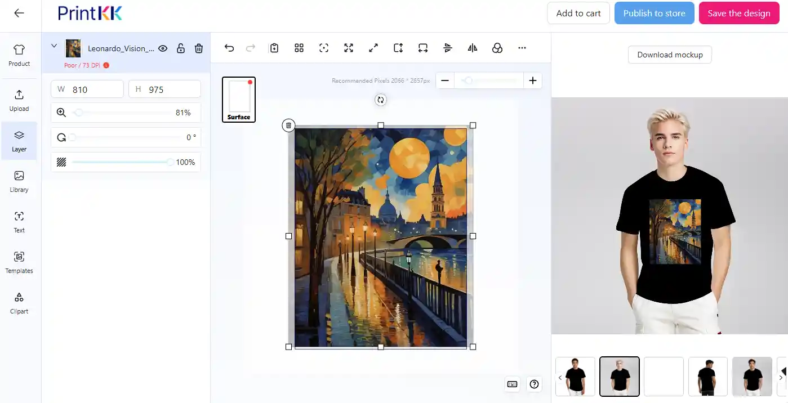Open the keyboard shortcuts icon
The image size is (788, 403).
(x=512, y=384)
